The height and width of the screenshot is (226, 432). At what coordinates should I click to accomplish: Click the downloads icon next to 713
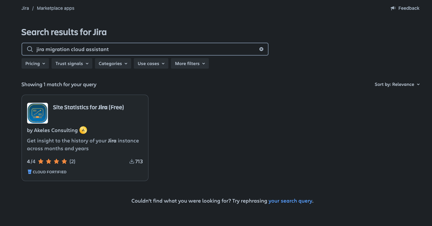pos(132,161)
